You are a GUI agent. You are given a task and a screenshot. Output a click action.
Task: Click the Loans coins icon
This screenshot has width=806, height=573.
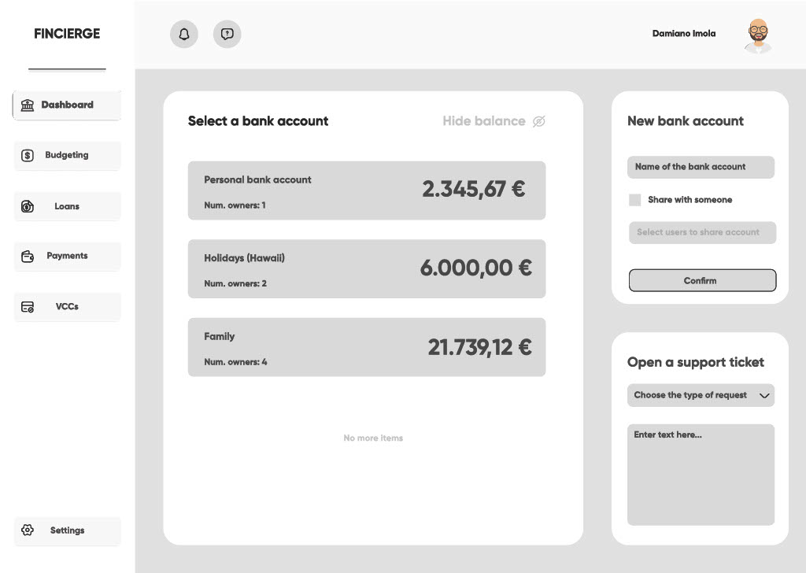pos(28,206)
